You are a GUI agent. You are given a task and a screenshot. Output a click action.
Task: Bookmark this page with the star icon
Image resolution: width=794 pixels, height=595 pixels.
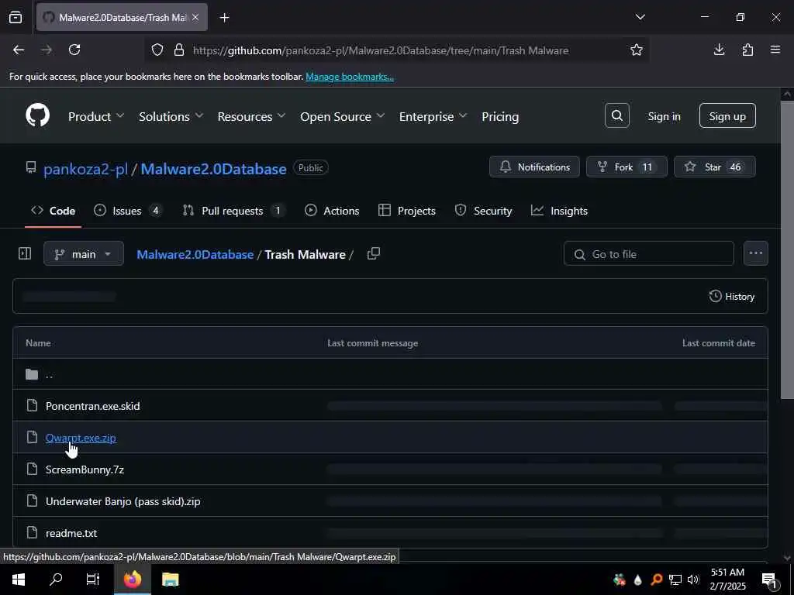click(x=637, y=50)
